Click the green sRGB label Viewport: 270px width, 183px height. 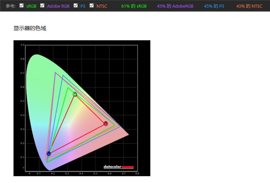point(31,6)
